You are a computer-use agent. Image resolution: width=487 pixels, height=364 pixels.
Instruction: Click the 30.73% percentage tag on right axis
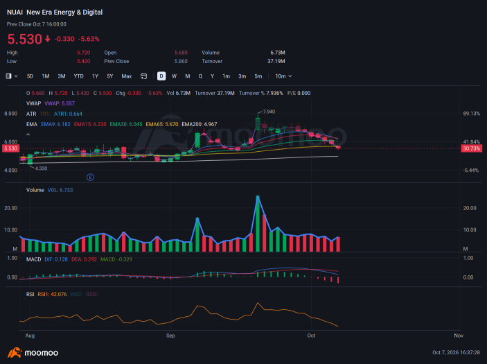[x=472, y=148]
